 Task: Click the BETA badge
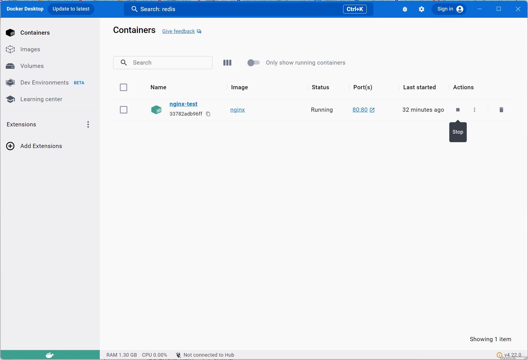tap(79, 83)
